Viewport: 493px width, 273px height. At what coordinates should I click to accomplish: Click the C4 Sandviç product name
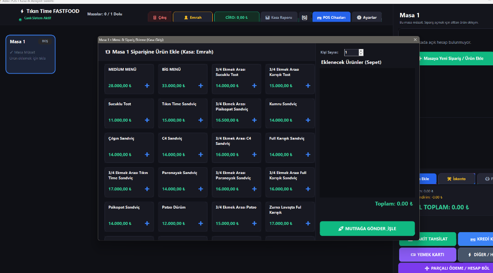coord(172,138)
